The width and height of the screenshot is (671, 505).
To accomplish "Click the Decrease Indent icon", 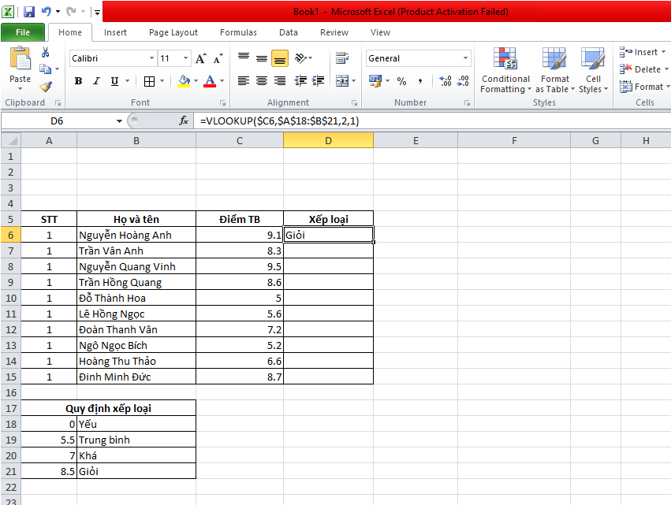I will pos(301,81).
